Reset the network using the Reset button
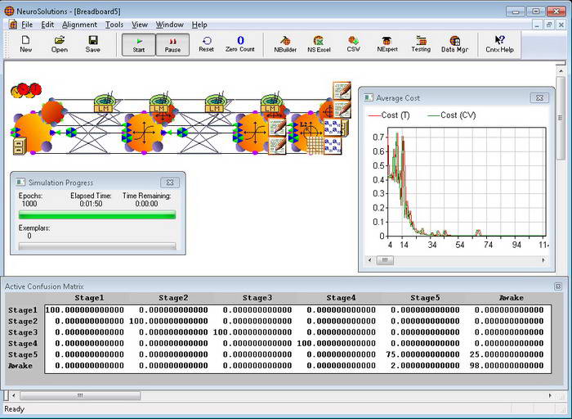This screenshot has width=572, height=419. click(x=207, y=44)
